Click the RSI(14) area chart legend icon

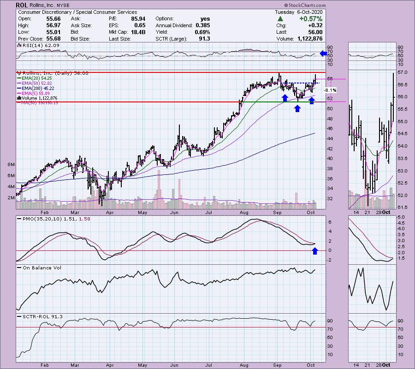[x=19, y=46]
